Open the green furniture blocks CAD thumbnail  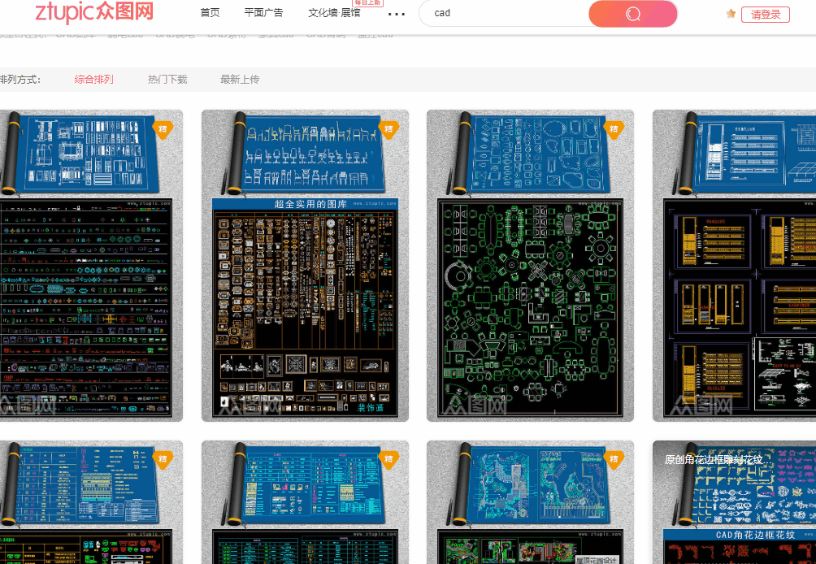(530, 264)
